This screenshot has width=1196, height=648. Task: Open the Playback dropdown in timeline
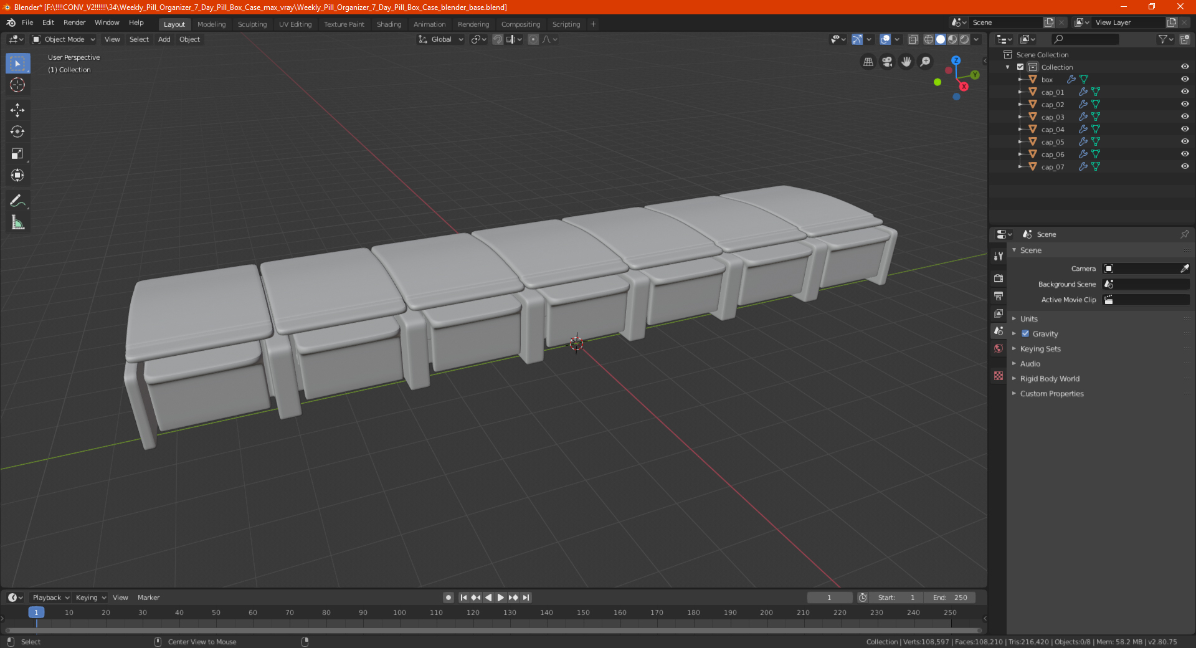pos(50,598)
